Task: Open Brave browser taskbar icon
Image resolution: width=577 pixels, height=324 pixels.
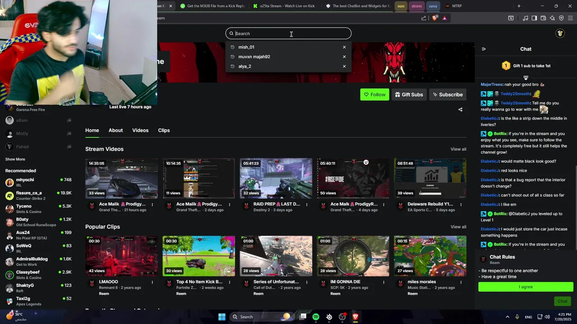Action: (355, 317)
